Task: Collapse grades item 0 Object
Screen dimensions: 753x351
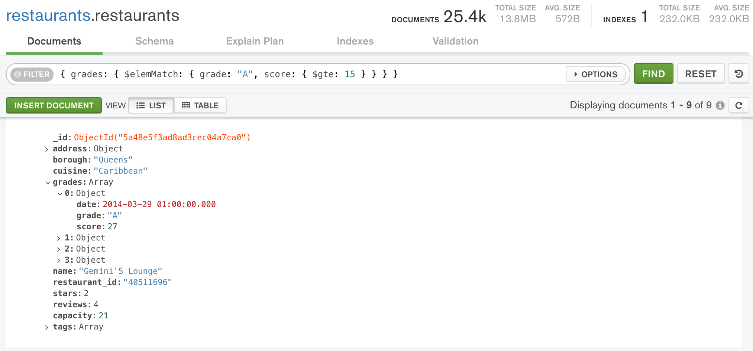Action: [x=59, y=194]
